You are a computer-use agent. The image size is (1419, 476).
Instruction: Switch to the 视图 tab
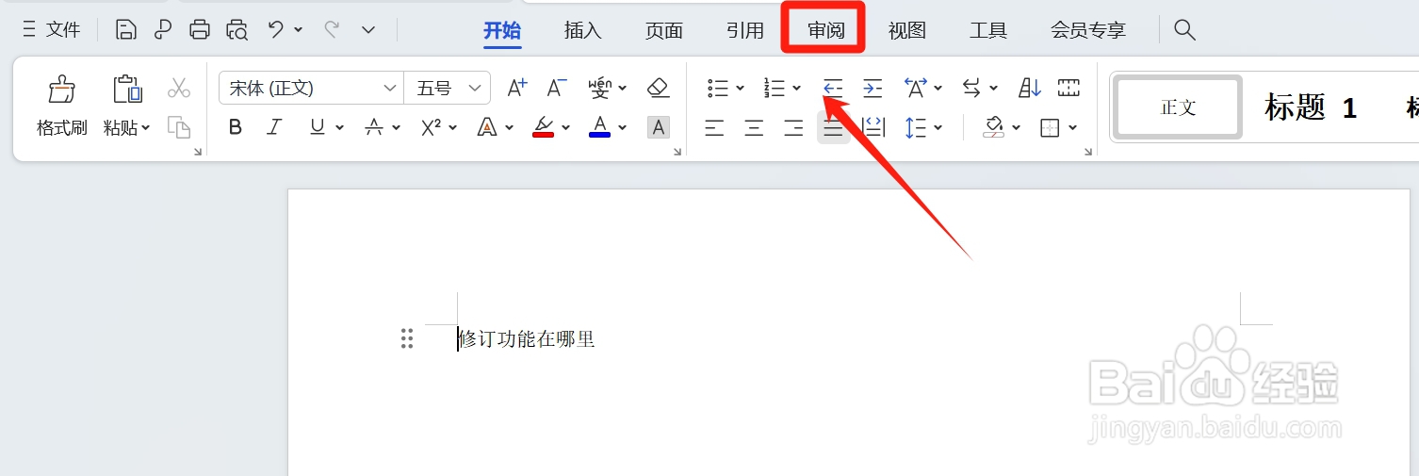tap(906, 30)
